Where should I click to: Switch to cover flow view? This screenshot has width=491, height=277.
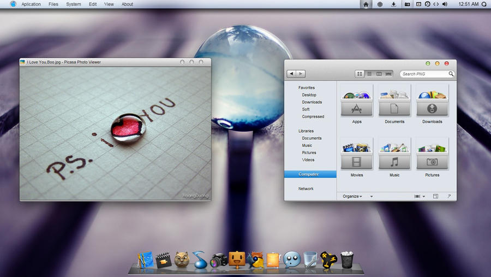pos(388,74)
